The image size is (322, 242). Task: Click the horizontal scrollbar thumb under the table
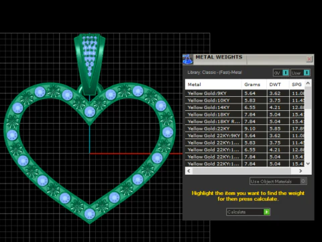click(x=242, y=171)
